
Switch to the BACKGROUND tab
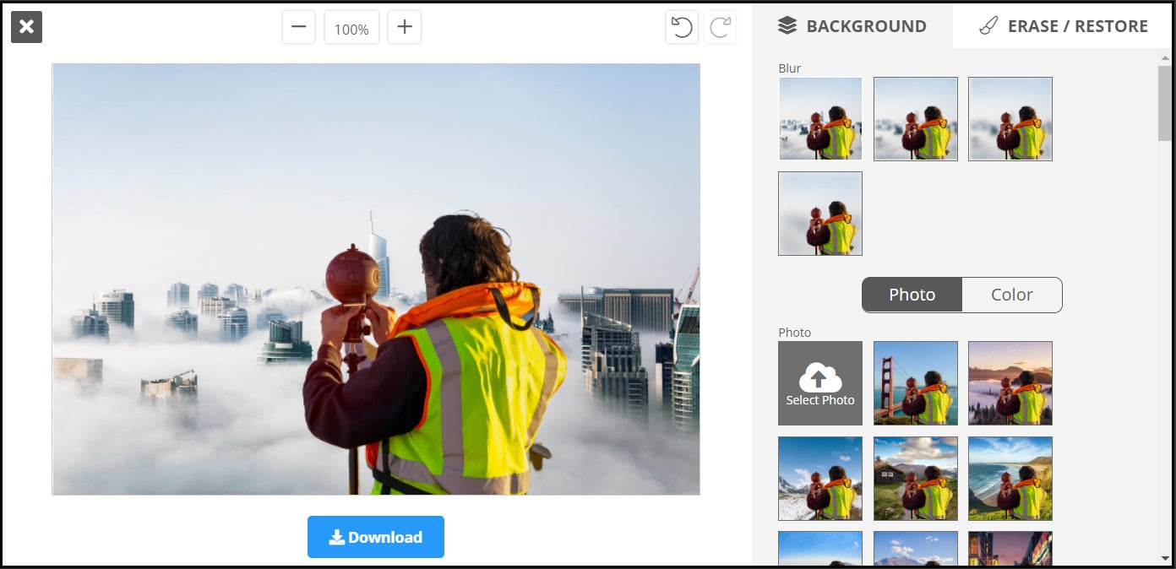click(852, 26)
